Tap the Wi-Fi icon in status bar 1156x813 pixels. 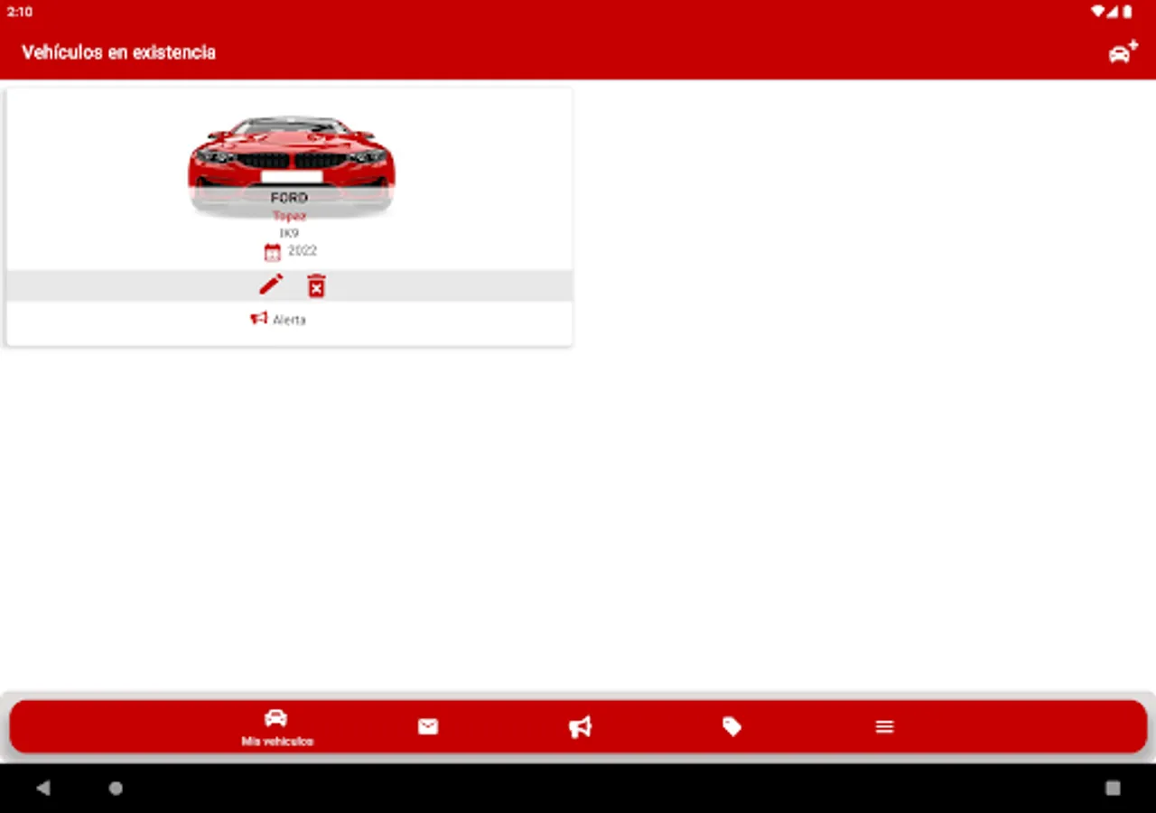click(x=1097, y=12)
